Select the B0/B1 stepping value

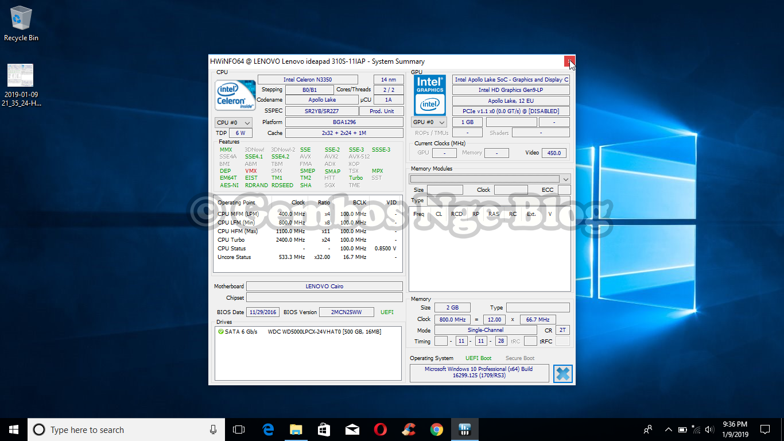click(309, 90)
